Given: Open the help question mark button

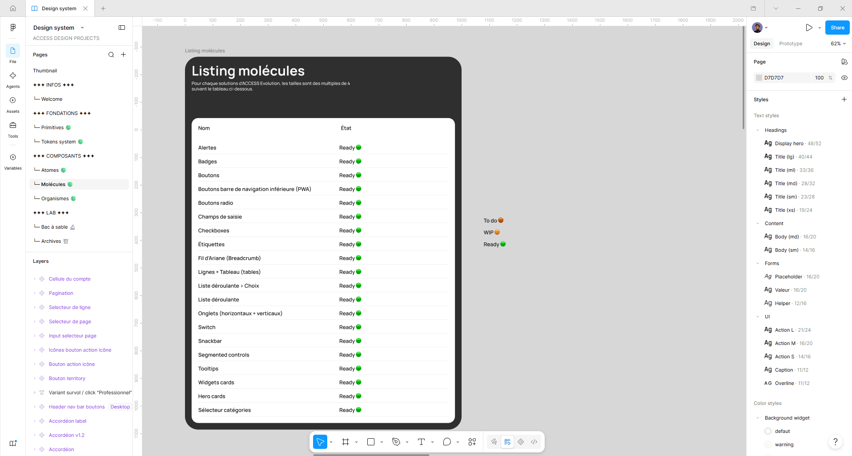Looking at the screenshot, I should (836, 442).
